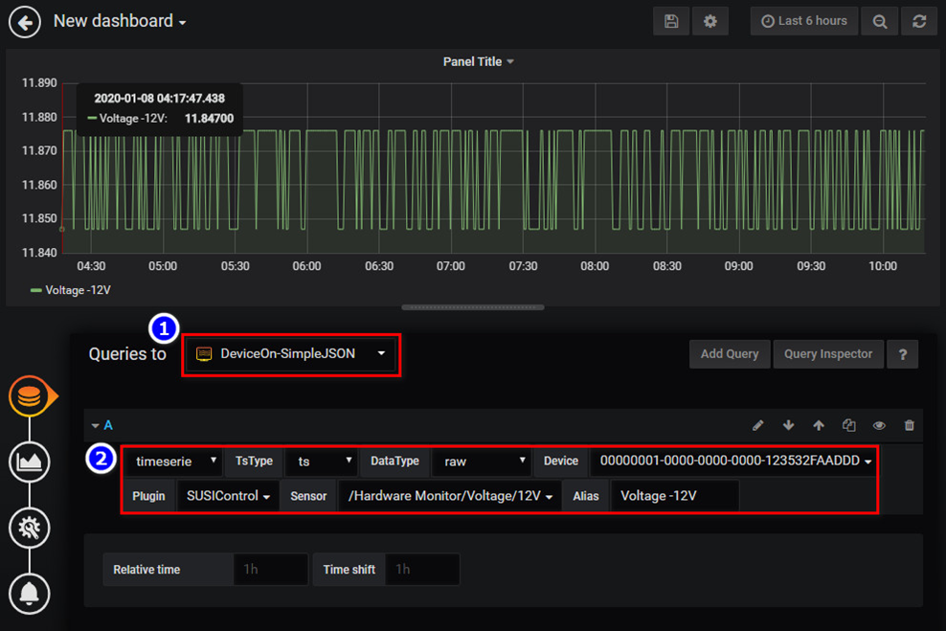The width and height of the screenshot is (946, 631).
Task: Toggle the Voltage -12V legend series
Action: pos(77,290)
